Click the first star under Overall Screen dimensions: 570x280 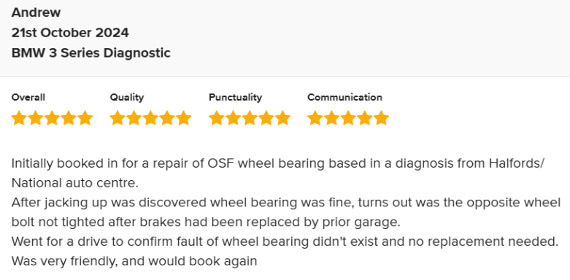[x=18, y=118]
